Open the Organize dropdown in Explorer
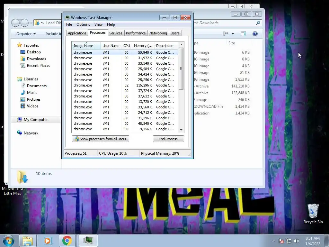This screenshot has height=247, width=329. tap(26, 34)
